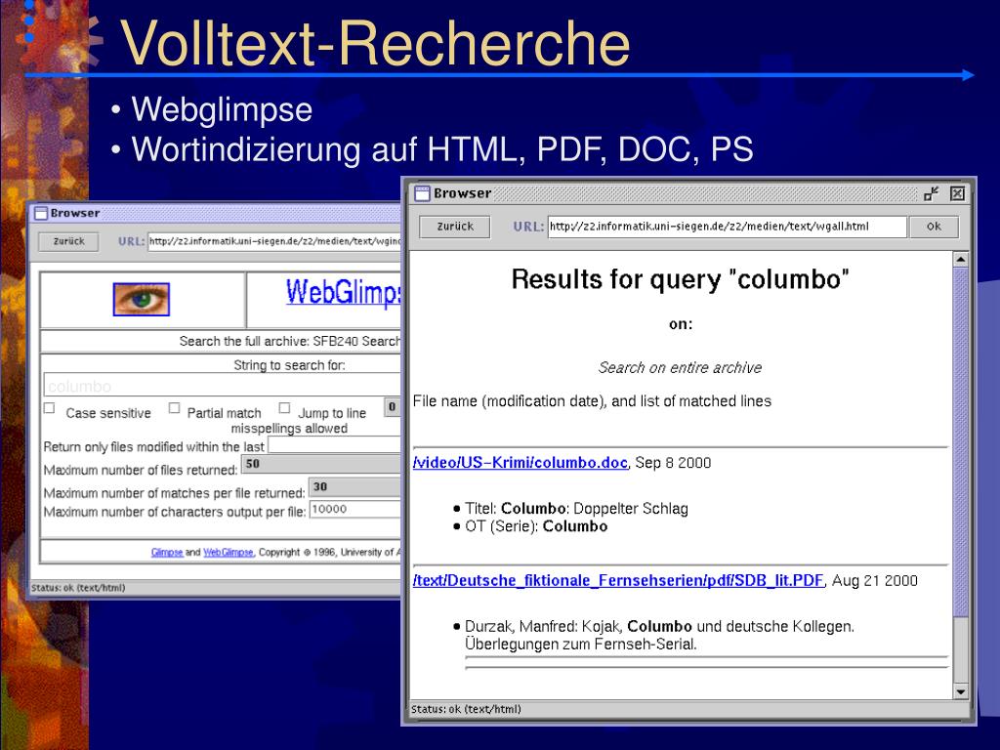
Task: Open the WebGlimpse title link
Action: click(343, 293)
